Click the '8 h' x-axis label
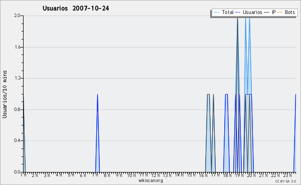This screenshot has width=301, height=185. click(x=107, y=175)
